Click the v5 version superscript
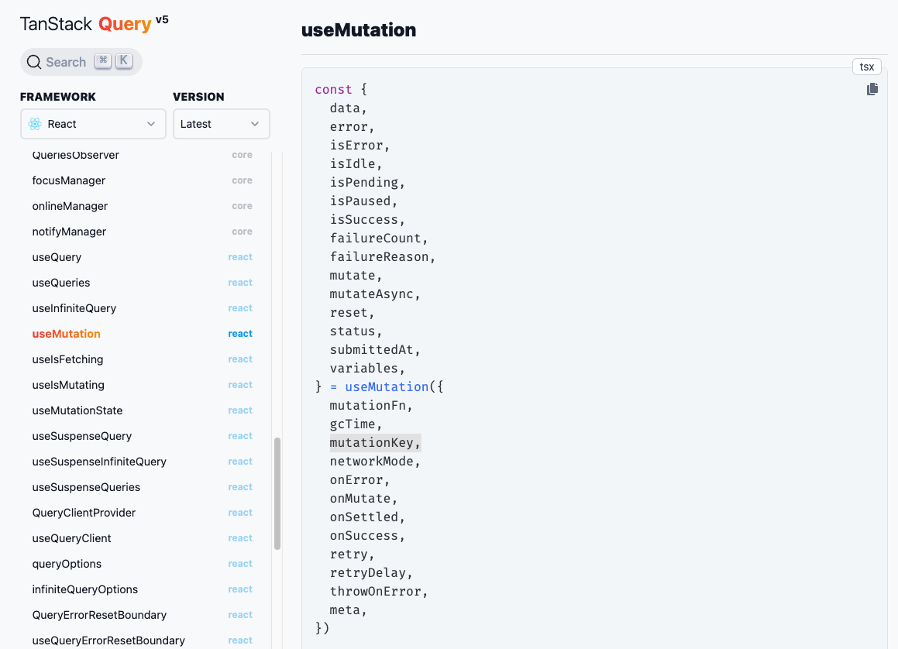Screen dimensions: 898x649 (x=162, y=19)
